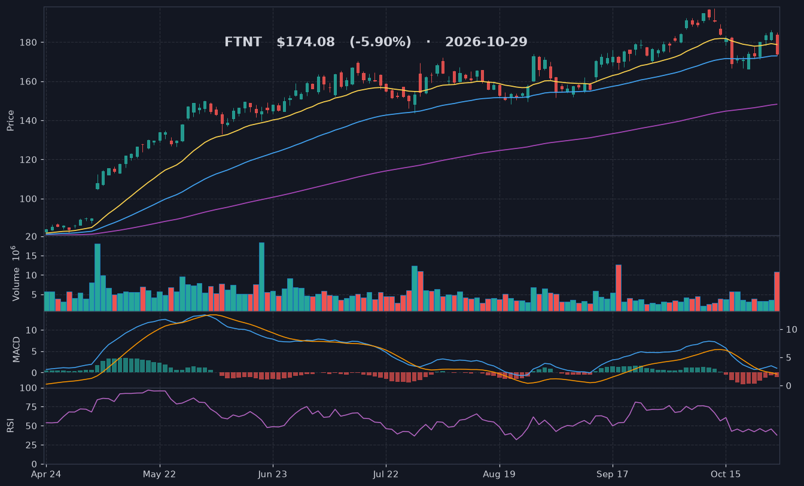Click the last red volume bar at right edge

pyautogui.click(x=777, y=291)
